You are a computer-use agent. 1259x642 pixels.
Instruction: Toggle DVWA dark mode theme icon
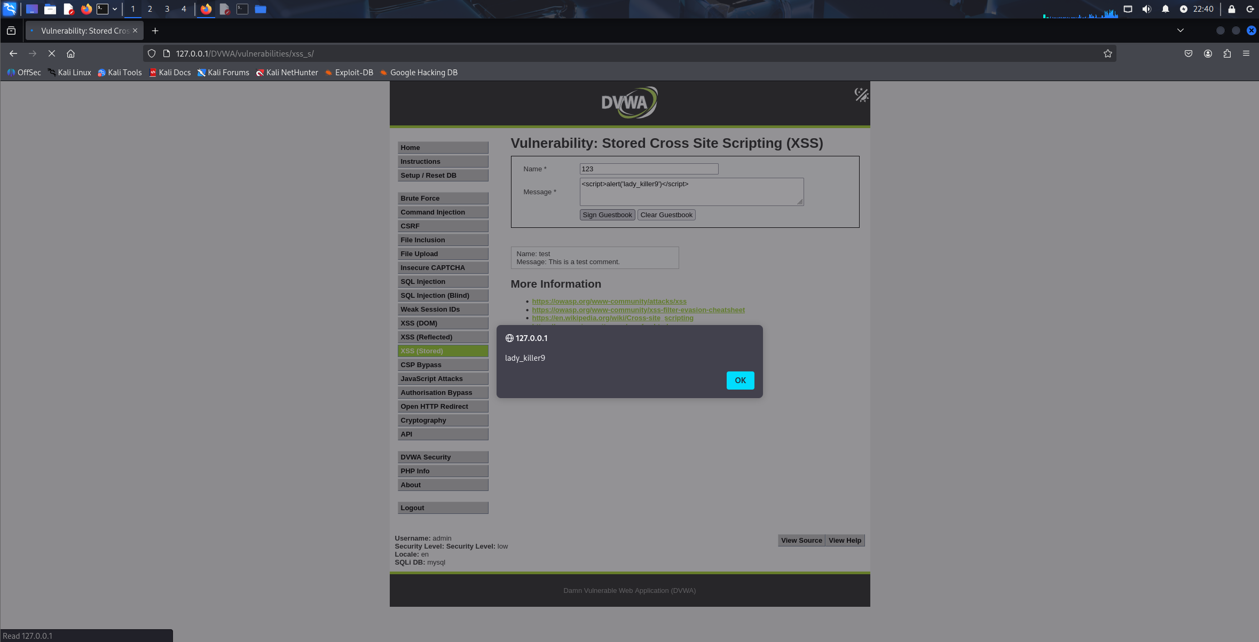[861, 95]
